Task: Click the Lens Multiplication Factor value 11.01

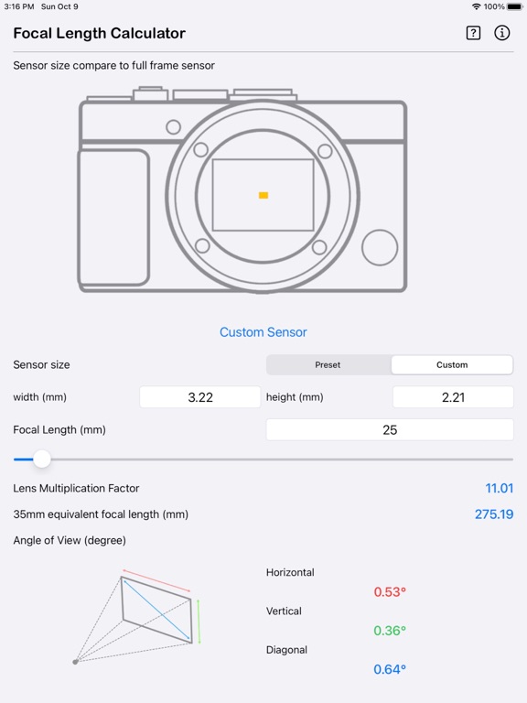Action: (500, 488)
